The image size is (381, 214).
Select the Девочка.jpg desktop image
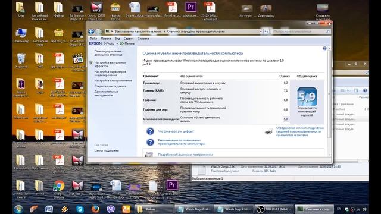(x=266, y=11)
